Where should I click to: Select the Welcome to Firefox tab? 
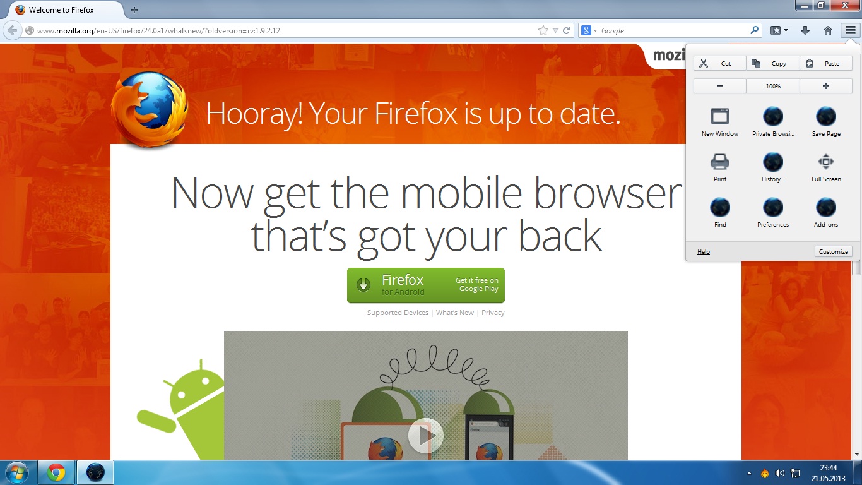[x=62, y=10]
